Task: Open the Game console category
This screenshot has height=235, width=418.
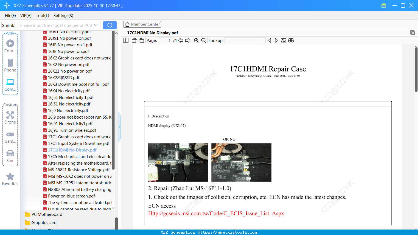Action: (x=10, y=137)
